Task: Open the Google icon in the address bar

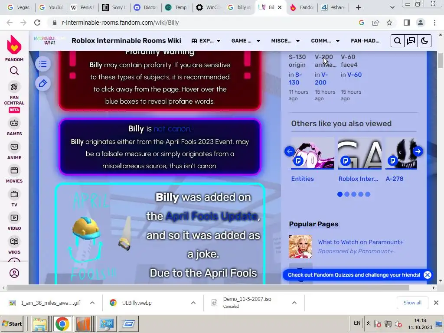Action: 362,23
